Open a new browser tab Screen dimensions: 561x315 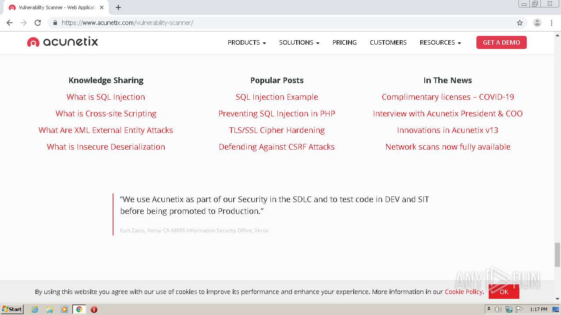[118, 7]
